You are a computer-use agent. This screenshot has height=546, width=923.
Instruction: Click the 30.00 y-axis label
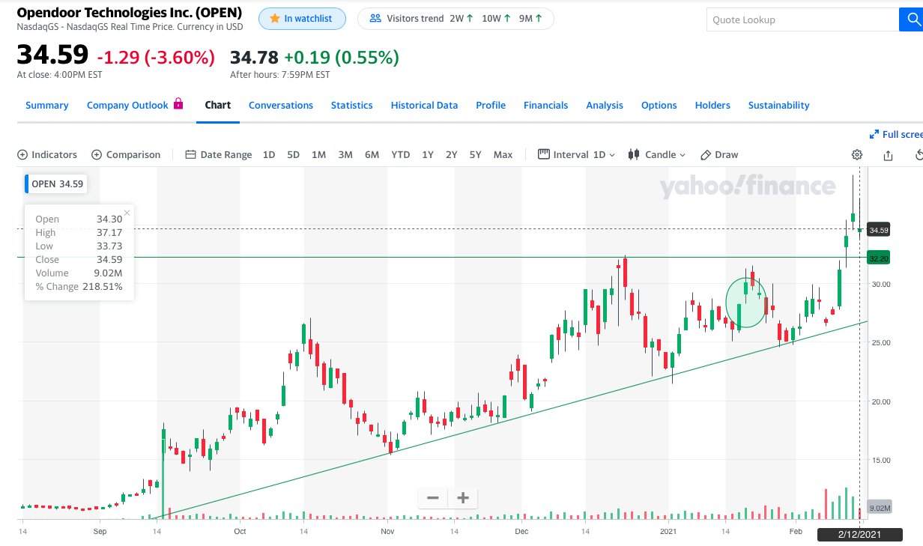tap(880, 284)
